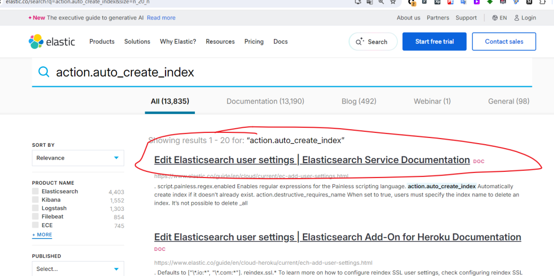Click the Elasticsearch count 4,403
554x276 pixels.
pyautogui.click(x=116, y=192)
